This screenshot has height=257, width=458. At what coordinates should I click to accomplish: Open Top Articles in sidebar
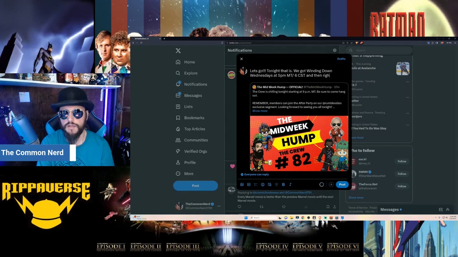coord(190,129)
